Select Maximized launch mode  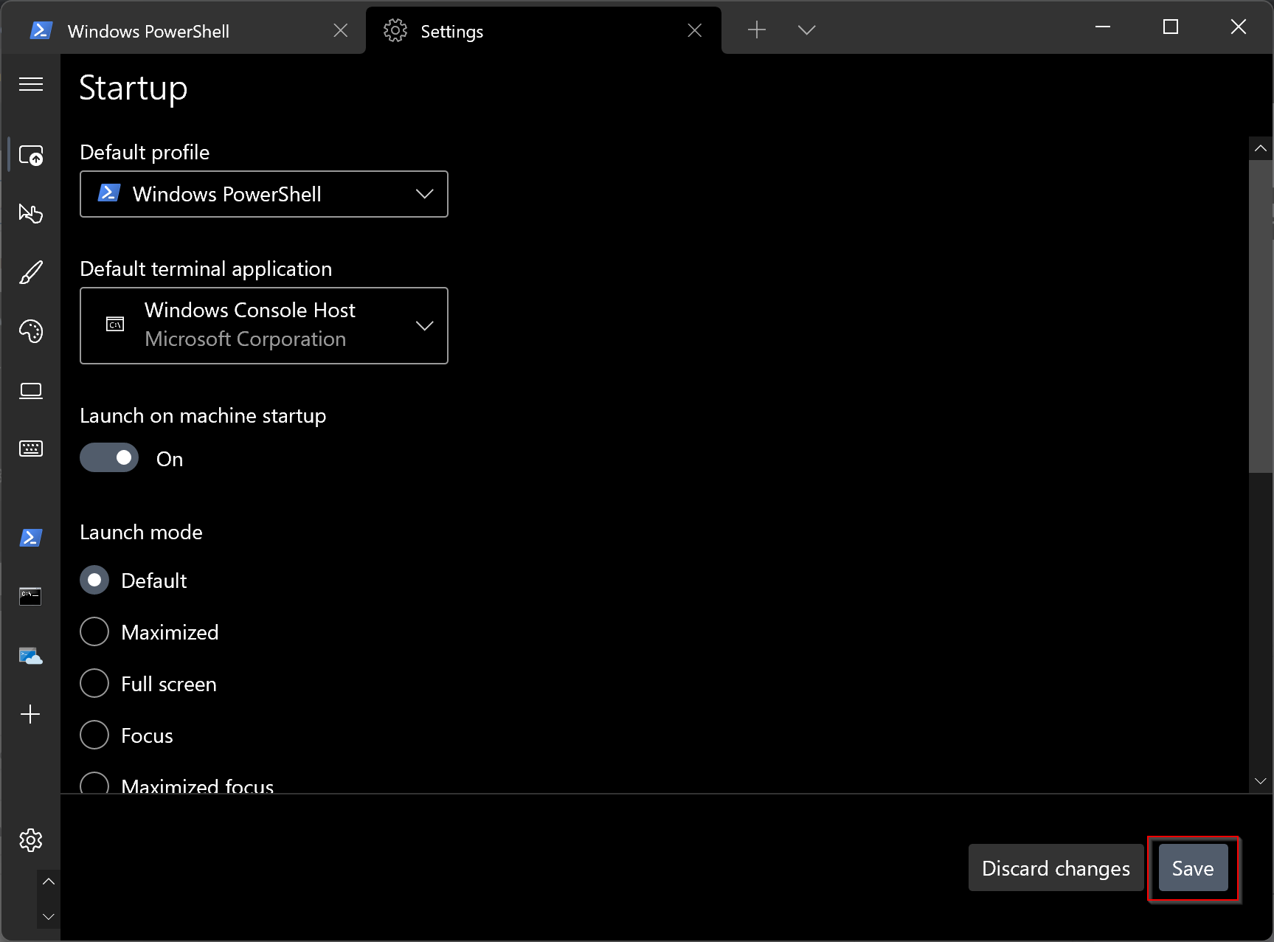pyautogui.click(x=149, y=632)
